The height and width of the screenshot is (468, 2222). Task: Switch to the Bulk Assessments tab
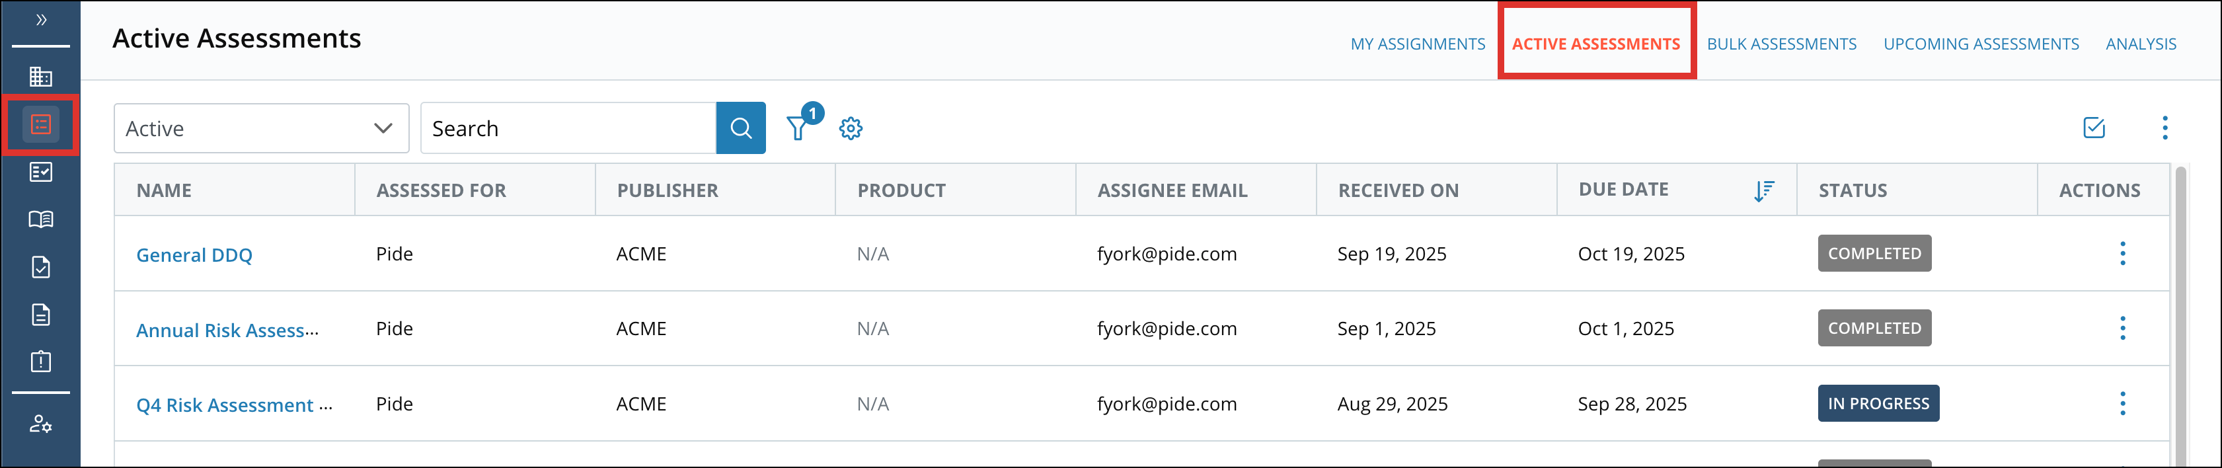1781,44
